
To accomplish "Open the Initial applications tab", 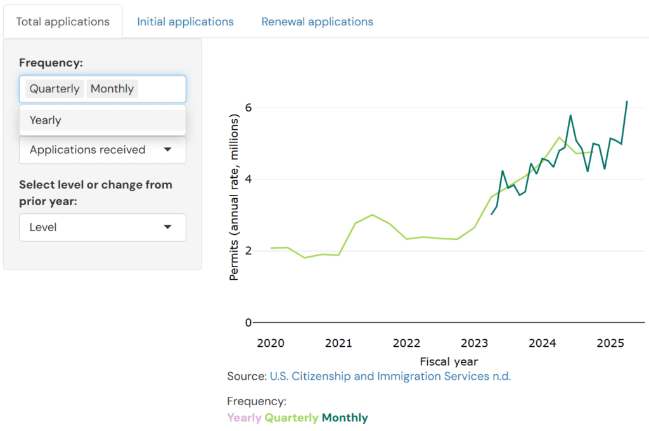I will tap(186, 22).
